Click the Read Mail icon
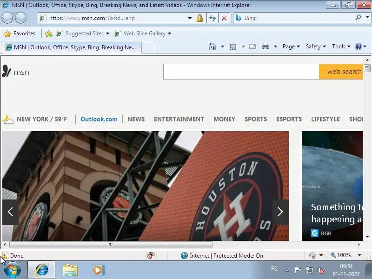372x279 pixels. (252, 46)
